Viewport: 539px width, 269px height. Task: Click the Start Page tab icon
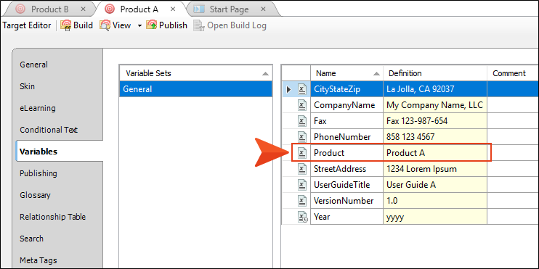pos(199,9)
